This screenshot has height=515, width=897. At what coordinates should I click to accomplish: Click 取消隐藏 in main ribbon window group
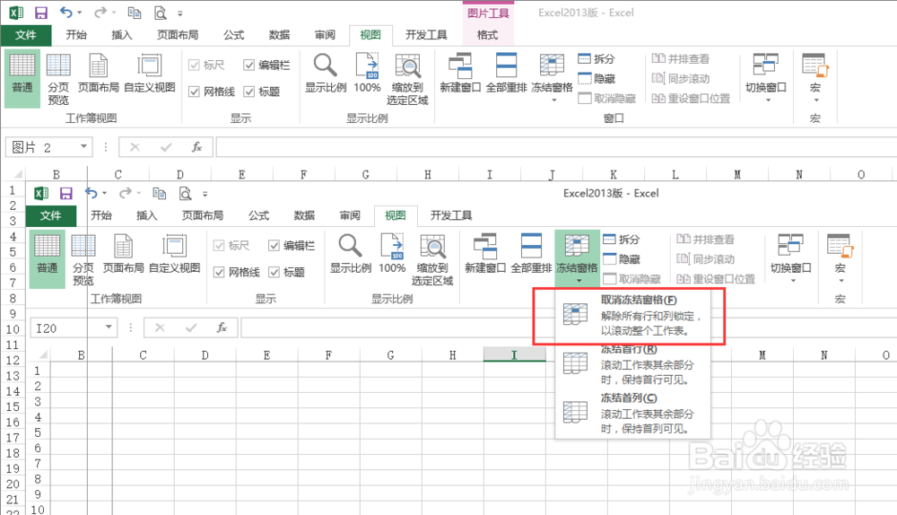tap(606, 99)
